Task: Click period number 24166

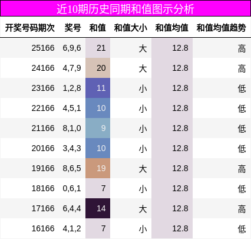Action: pyautogui.click(x=43, y=68)
